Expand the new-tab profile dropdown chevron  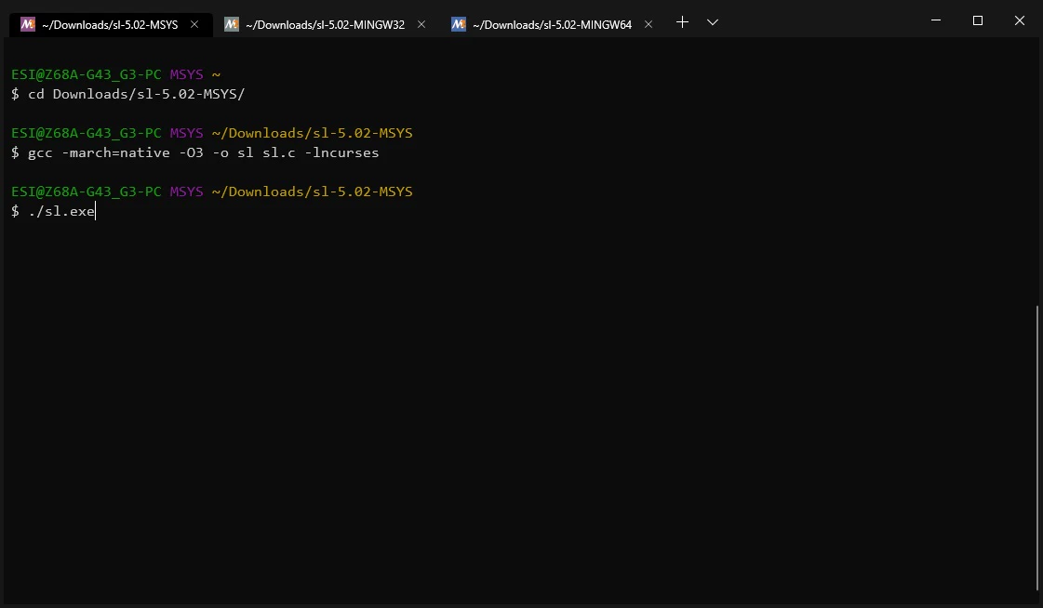[x=713, y=22]
